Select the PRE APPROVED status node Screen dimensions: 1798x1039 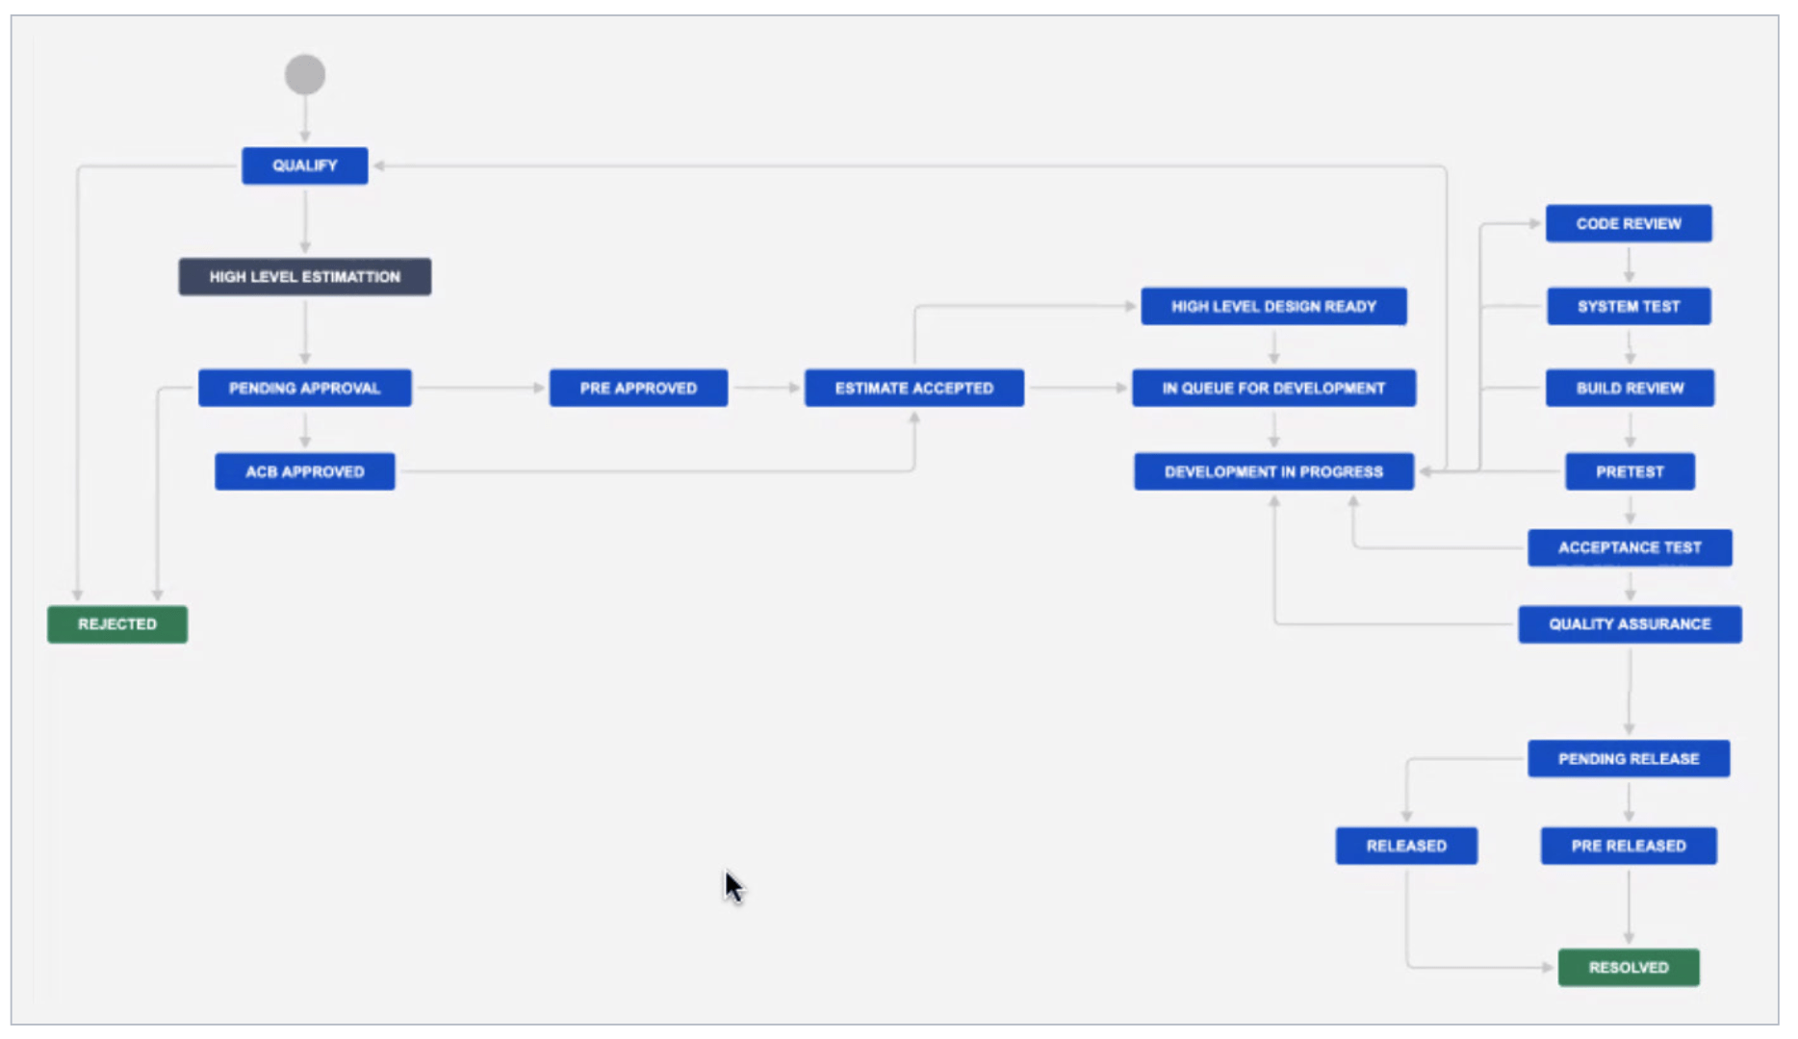point(638,389)
